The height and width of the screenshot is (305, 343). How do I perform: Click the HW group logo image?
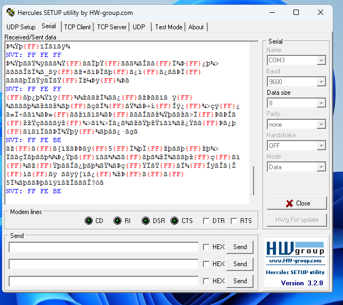click(295, 249)
